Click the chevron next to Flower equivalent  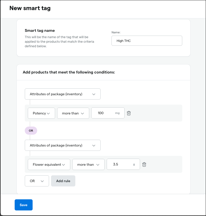coord(63,165)
